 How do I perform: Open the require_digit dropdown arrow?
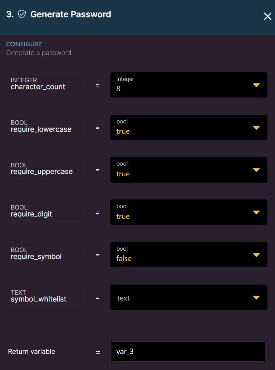256,212
